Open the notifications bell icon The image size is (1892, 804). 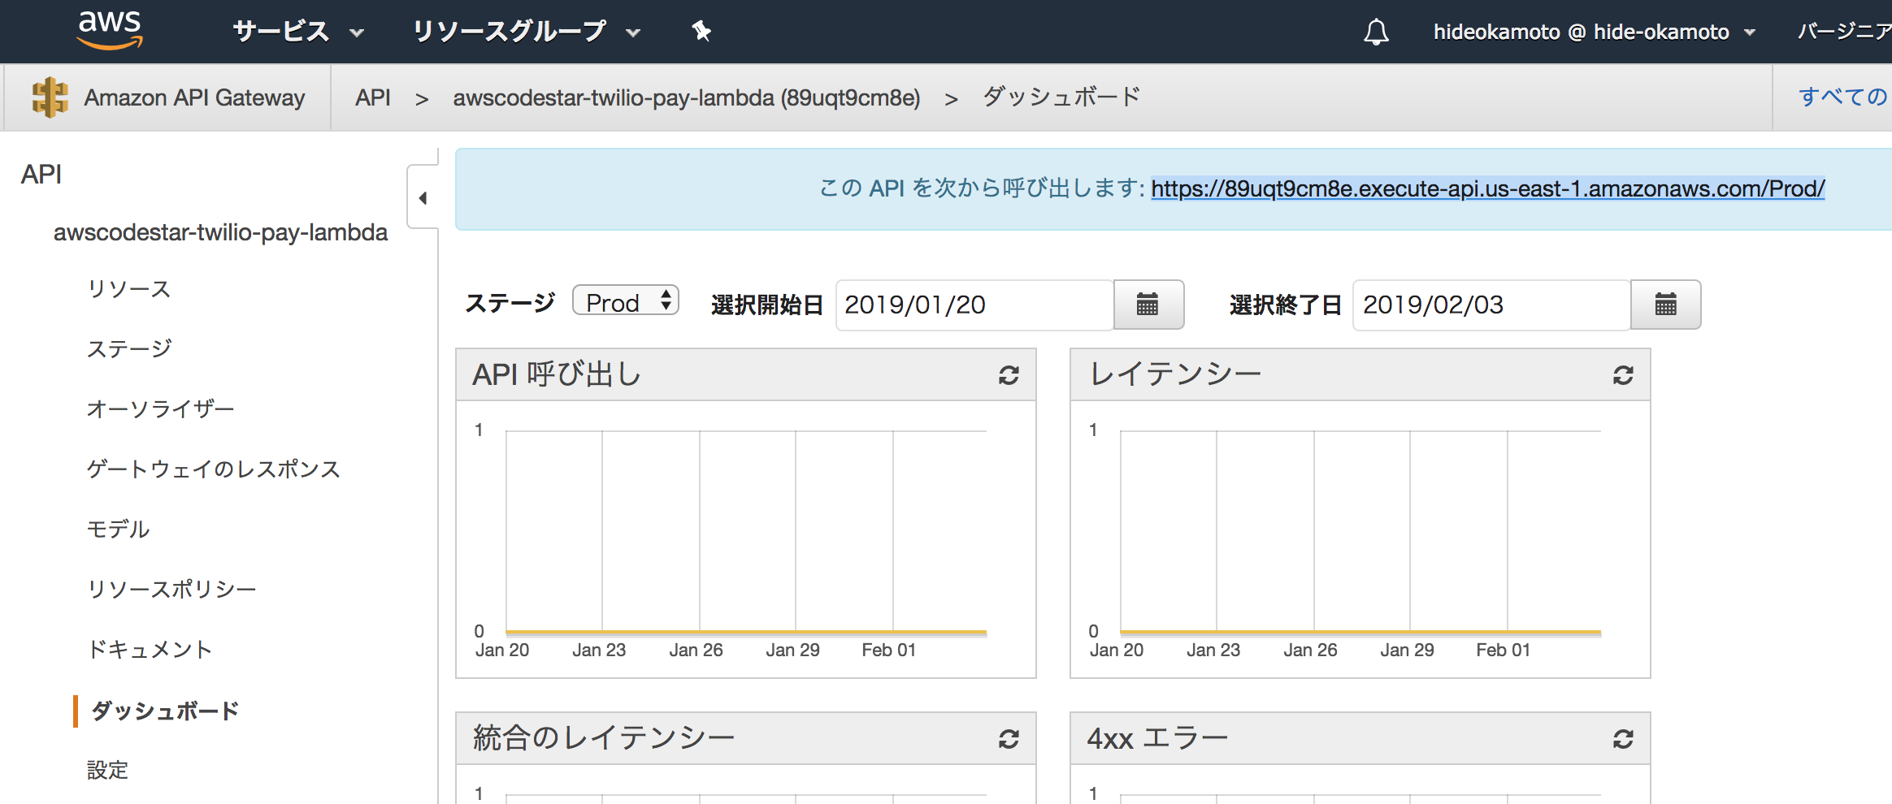click(x=1376, y=32)
